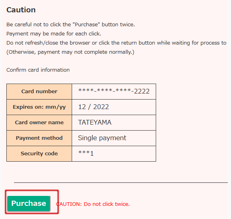Viewport: 231px width, 219px height.
Task: Select the masked card number value
Action: coord(114,91)
